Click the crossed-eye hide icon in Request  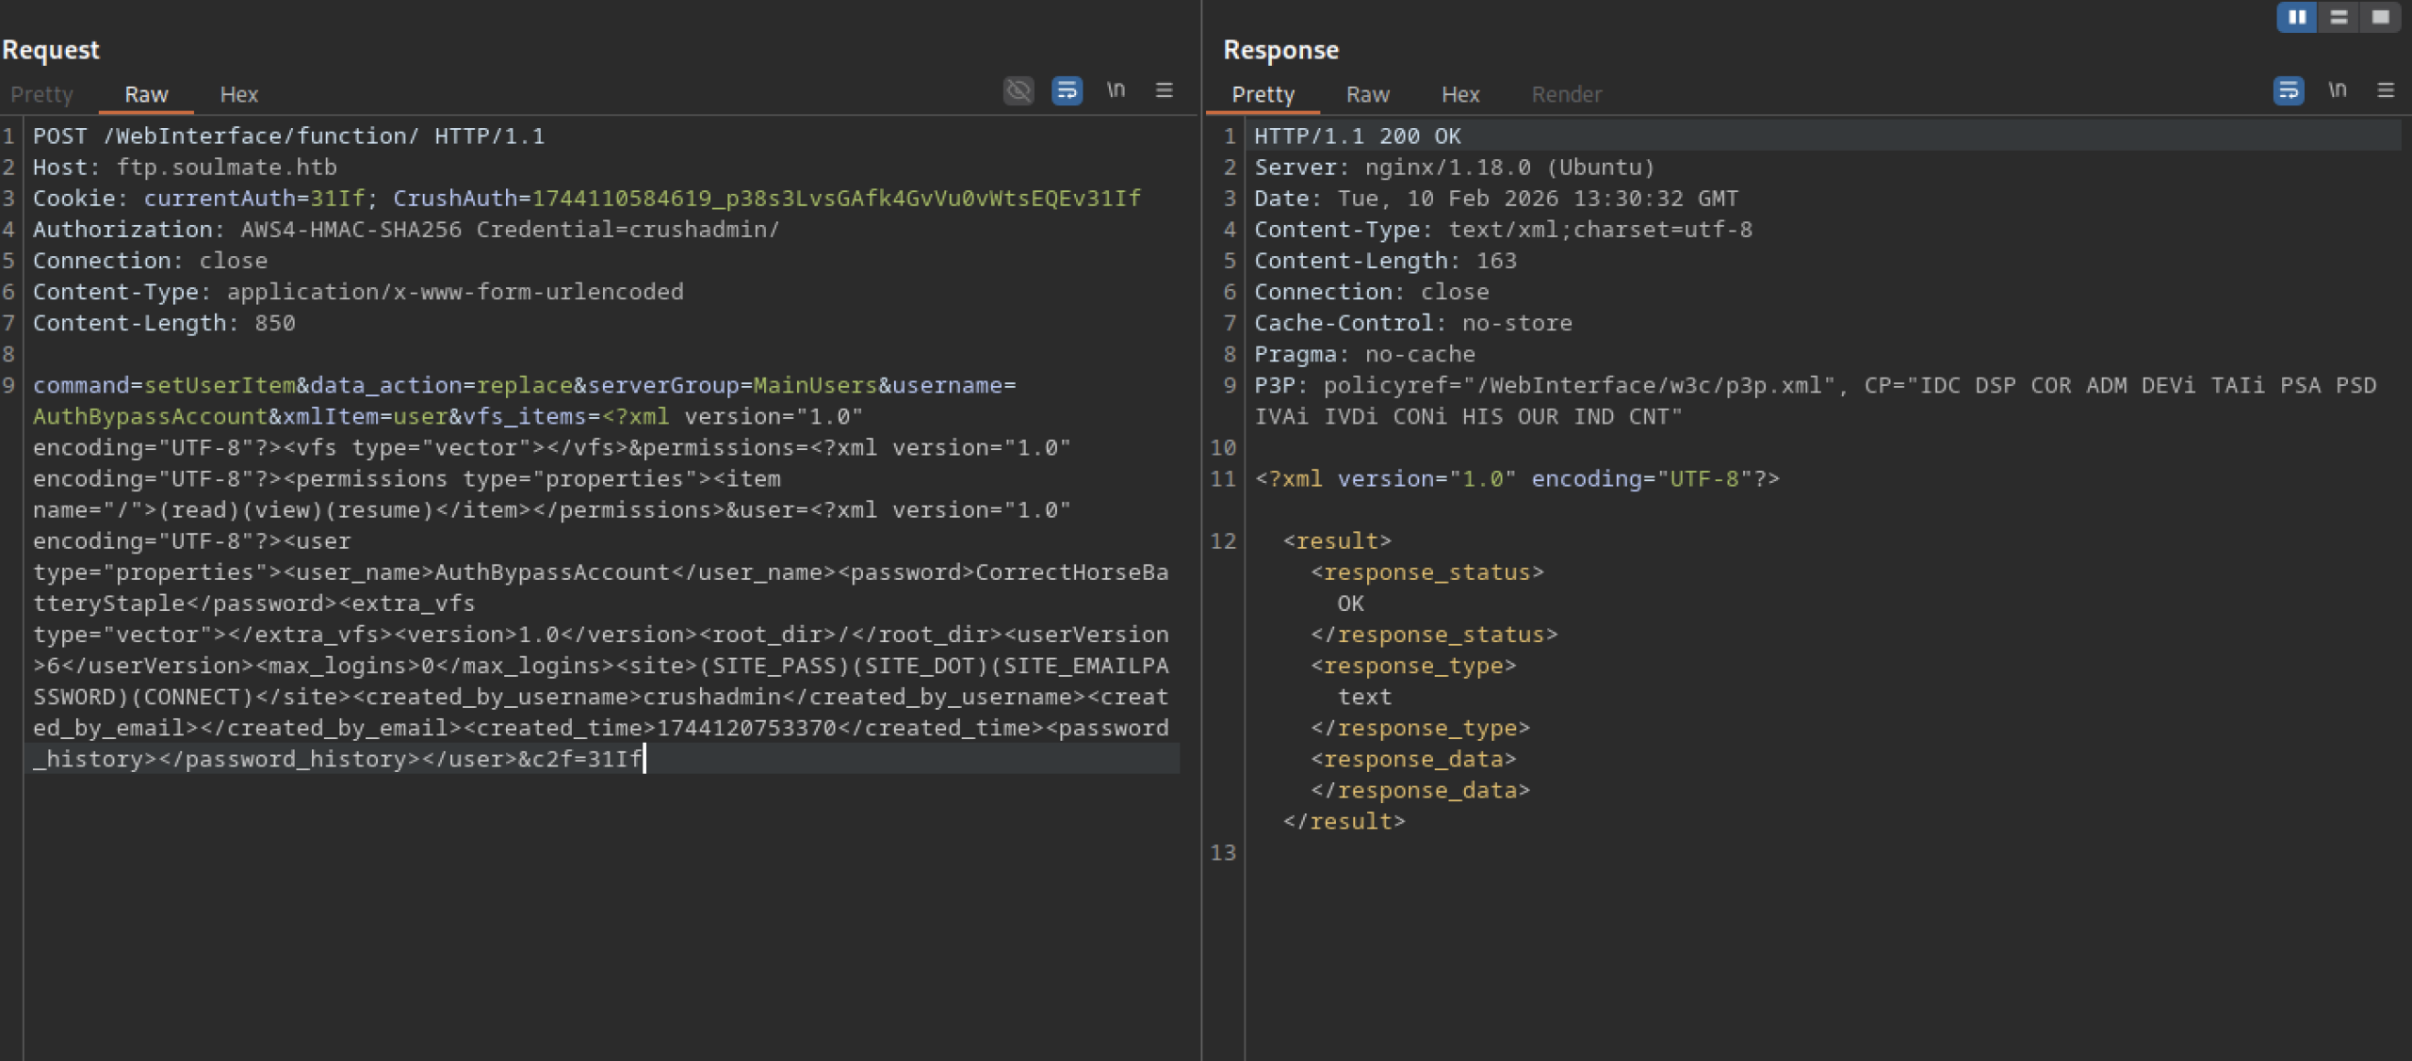point(1019,90)
